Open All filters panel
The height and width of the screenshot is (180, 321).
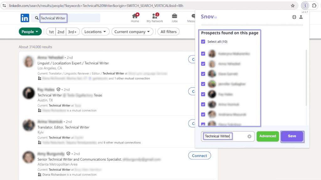tap(168, 32)
